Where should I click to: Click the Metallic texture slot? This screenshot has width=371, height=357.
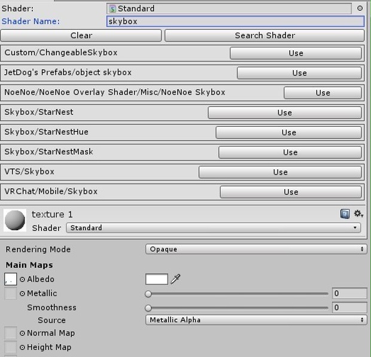click(10, 294)
